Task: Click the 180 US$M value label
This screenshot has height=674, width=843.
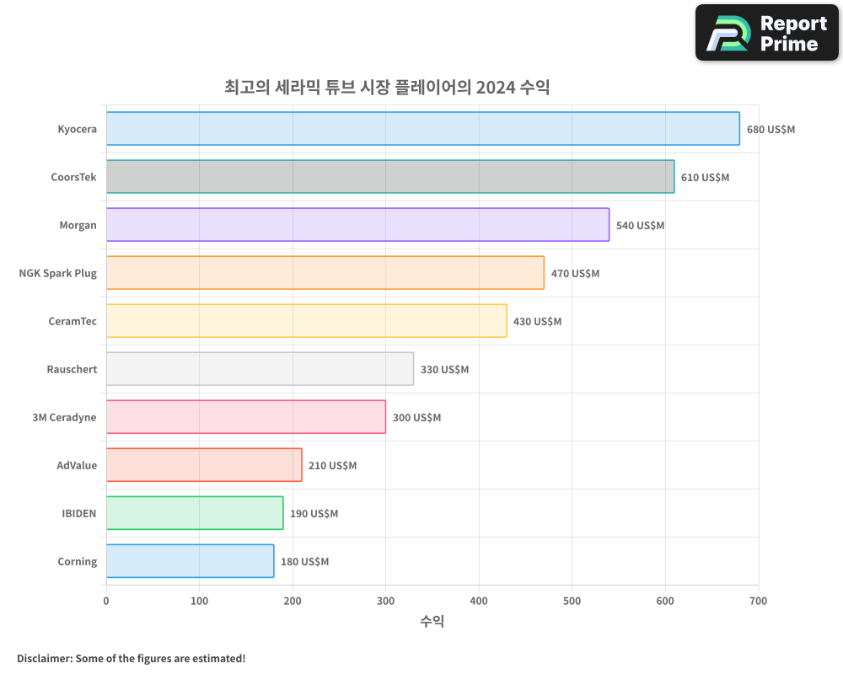Action: [304, 561]
